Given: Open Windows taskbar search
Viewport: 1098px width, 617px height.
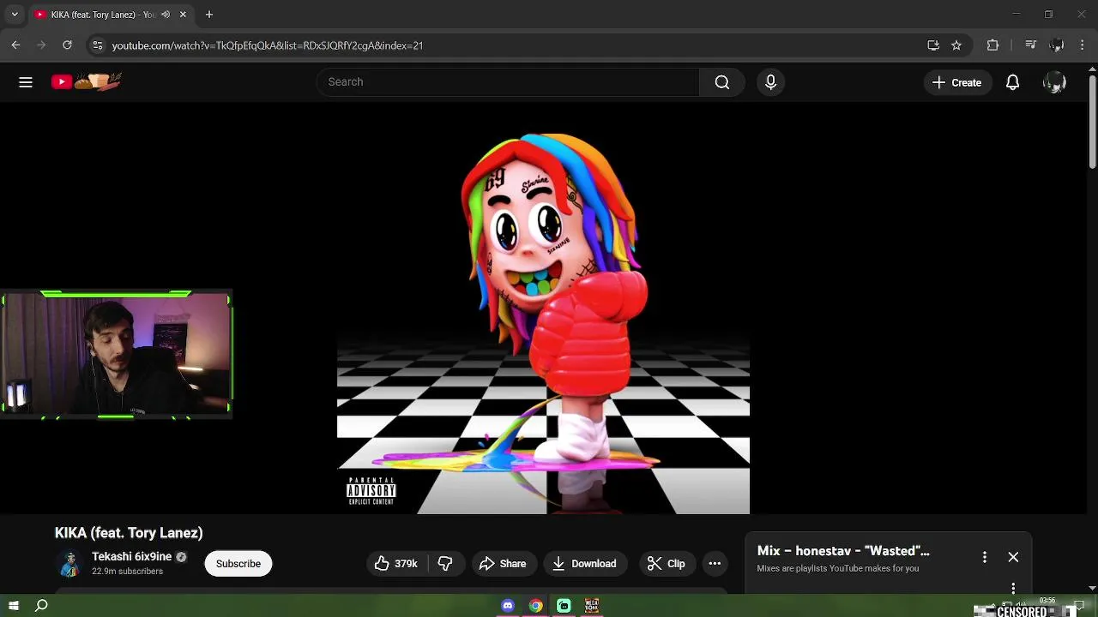Looking at the screenshot, I should tap(41, 606).
